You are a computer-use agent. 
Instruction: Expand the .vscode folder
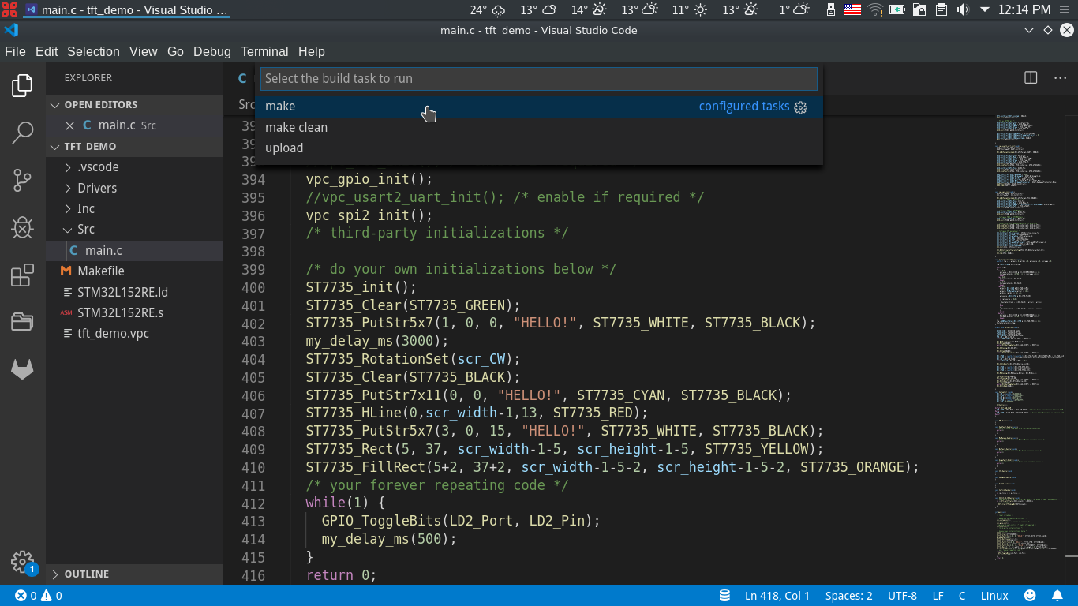pyautogui.click(x=98, y=167)
